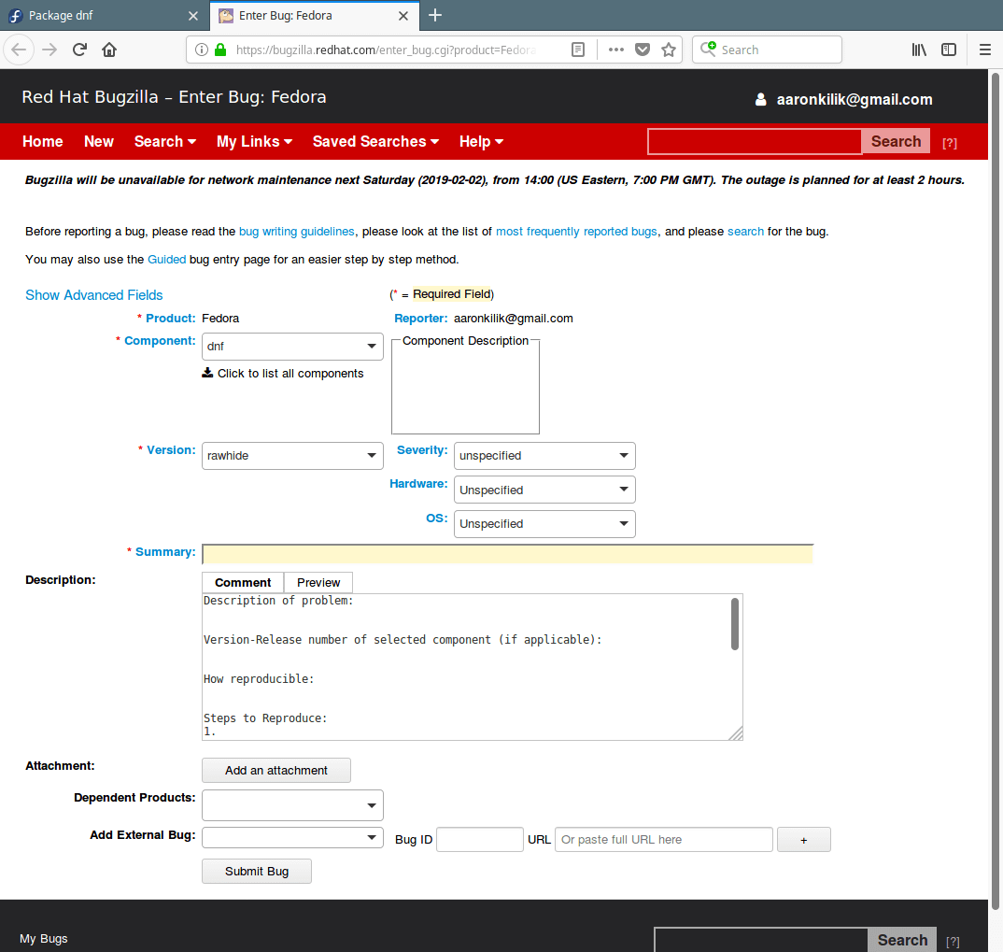Focus the paste full URL field

click(x=664, y=839)
